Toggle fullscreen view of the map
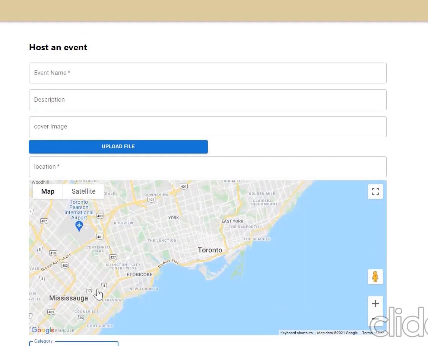428x346 pixels. point(375,191)
